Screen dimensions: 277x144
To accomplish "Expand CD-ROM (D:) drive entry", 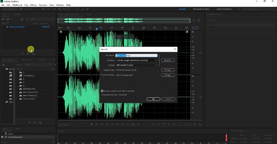I will 17,76.
